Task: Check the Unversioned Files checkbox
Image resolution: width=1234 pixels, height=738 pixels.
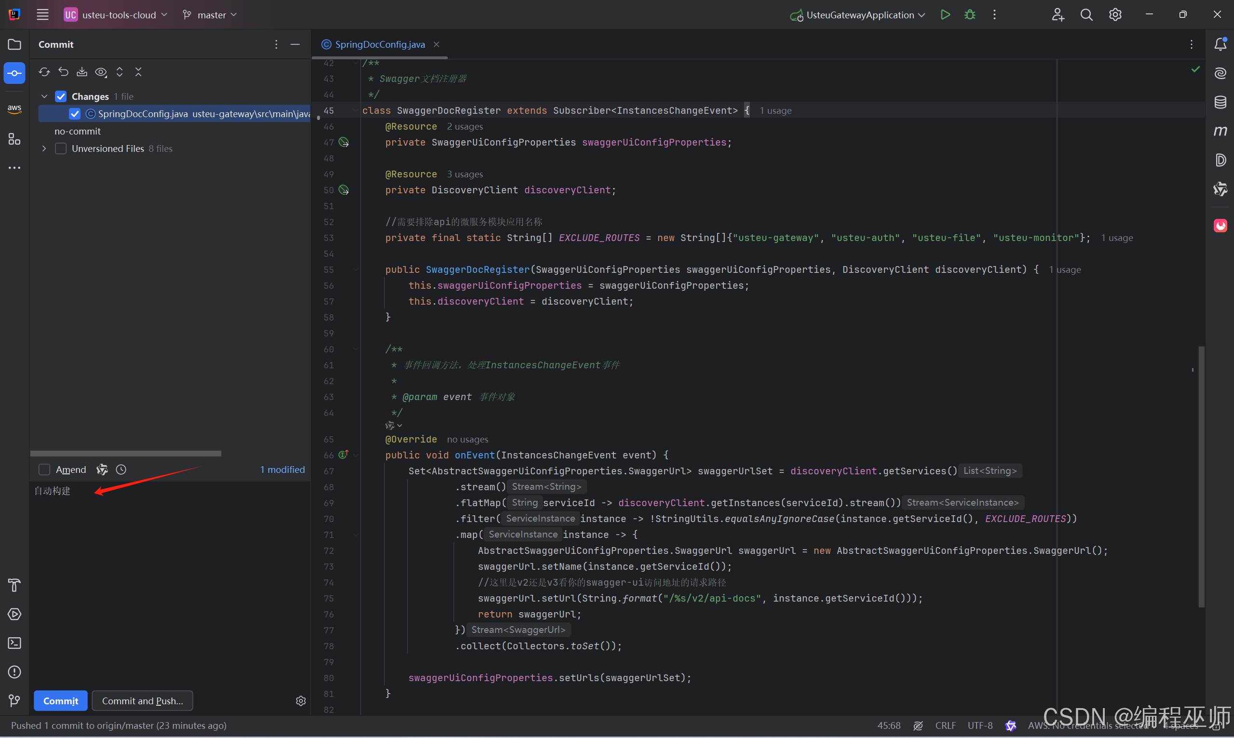Action: (61, 148)
